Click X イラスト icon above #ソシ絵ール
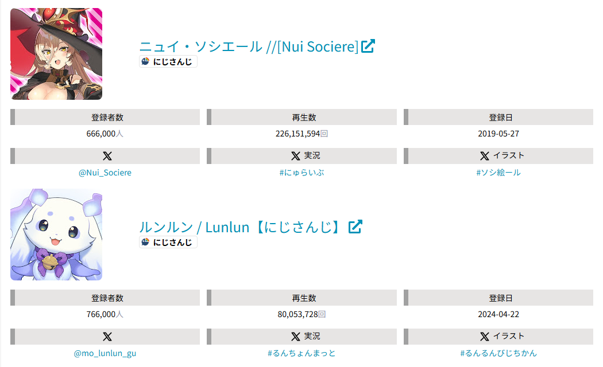The height and width of the screenshot is (367, 603). pos(485,156)
